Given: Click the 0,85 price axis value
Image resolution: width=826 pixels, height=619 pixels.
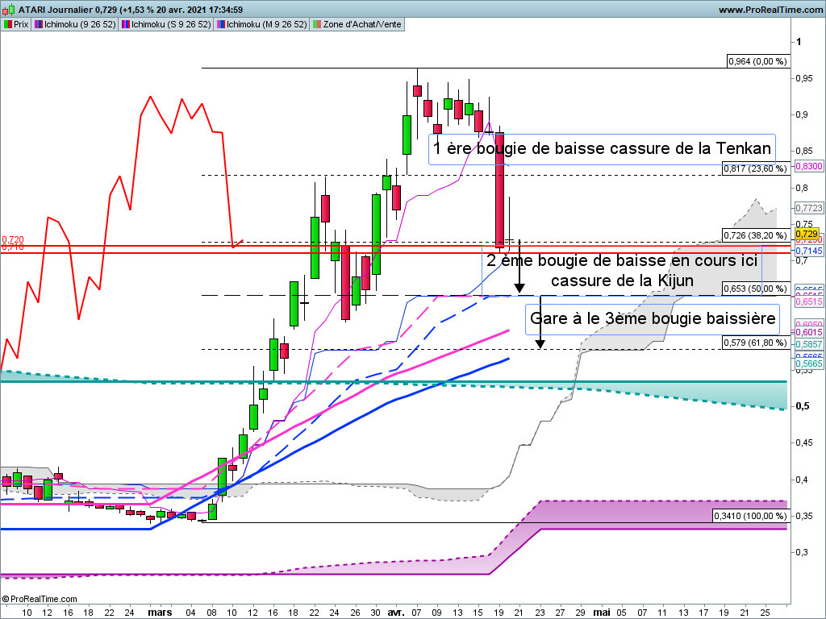Looking at the screenshot, I should [x=804, y=151].
